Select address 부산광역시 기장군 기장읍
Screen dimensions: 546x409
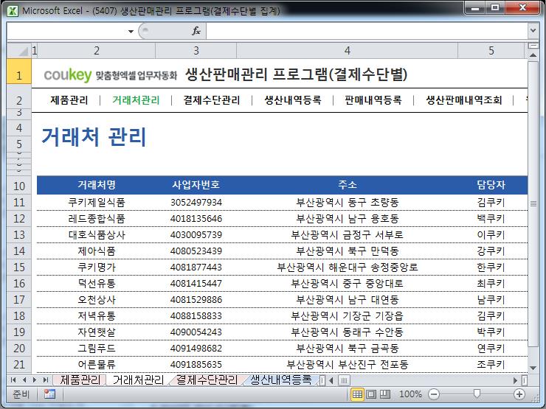[x=348, y=316]
